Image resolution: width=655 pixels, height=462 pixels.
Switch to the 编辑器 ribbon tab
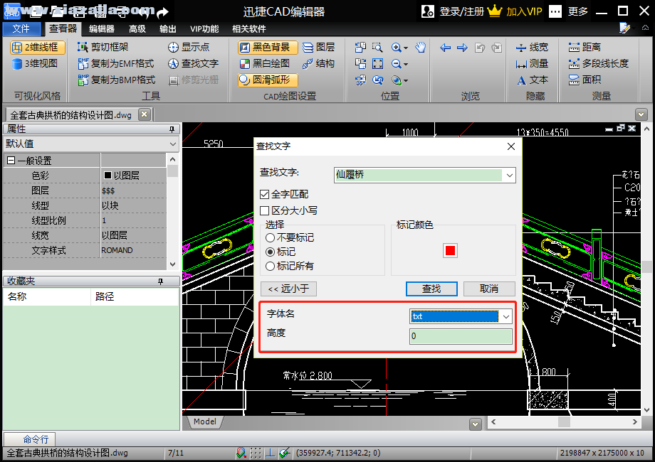(x=102, y=28)
